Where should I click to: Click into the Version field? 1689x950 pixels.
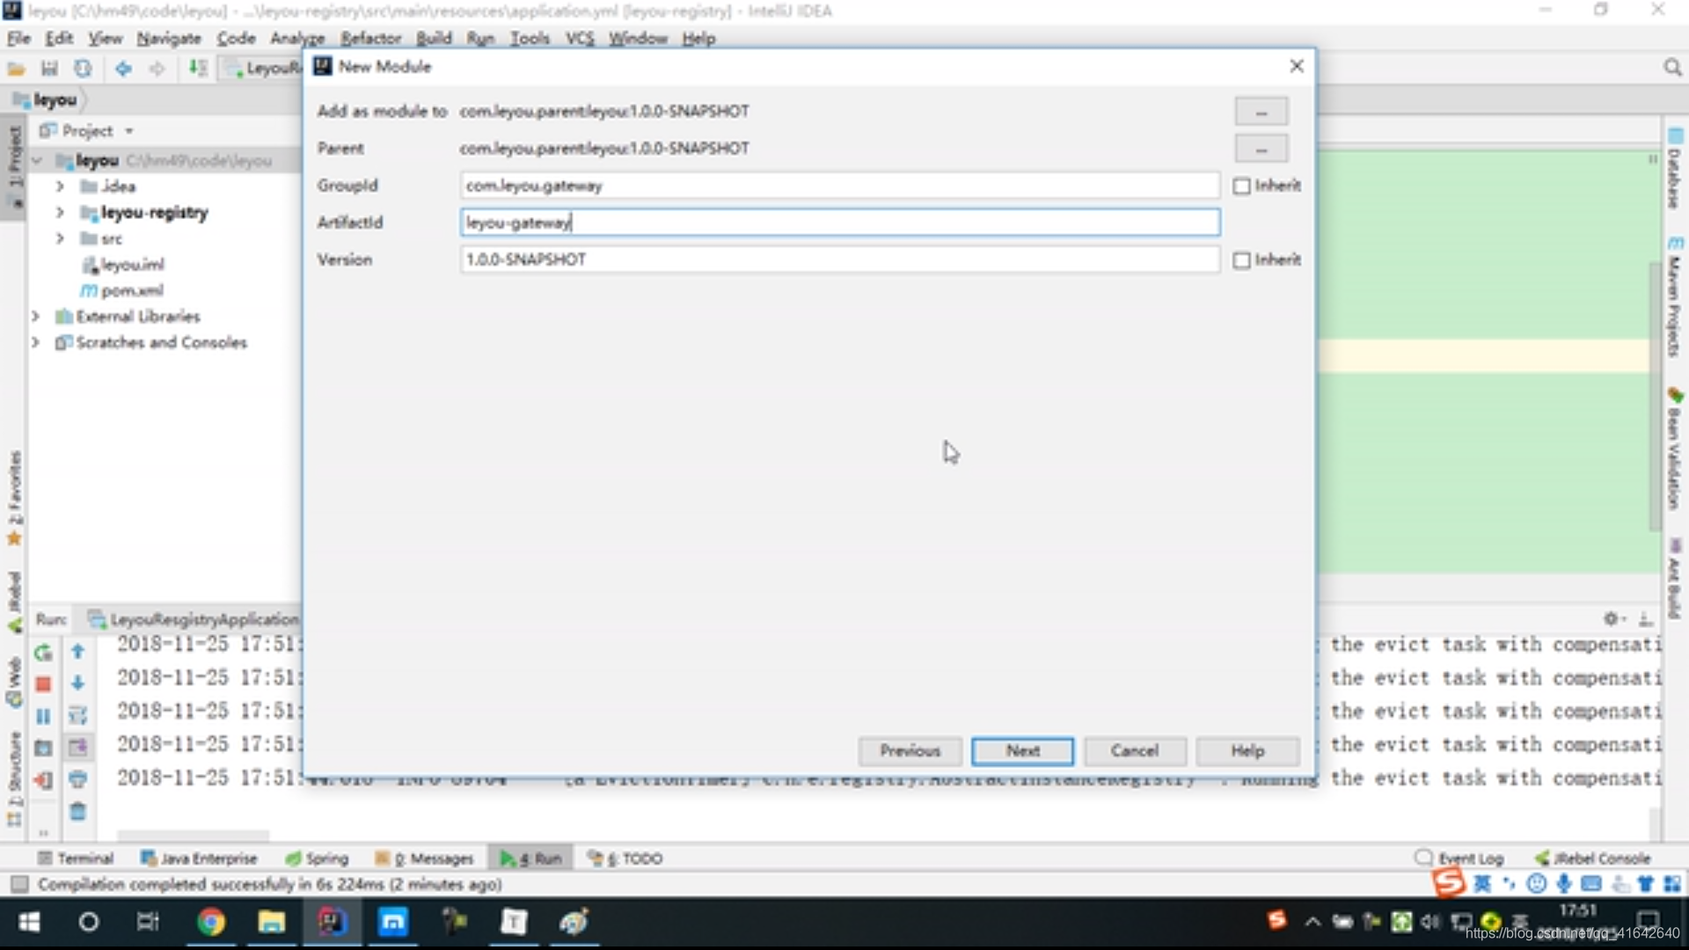coord(839,259)
